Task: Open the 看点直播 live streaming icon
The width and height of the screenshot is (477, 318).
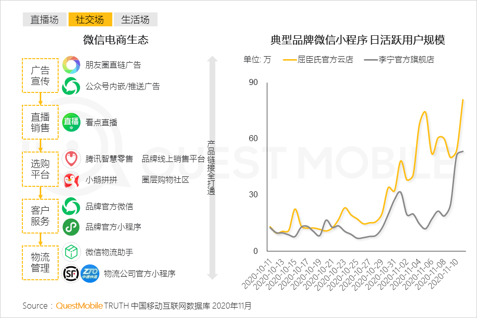Action: point(71,122)
